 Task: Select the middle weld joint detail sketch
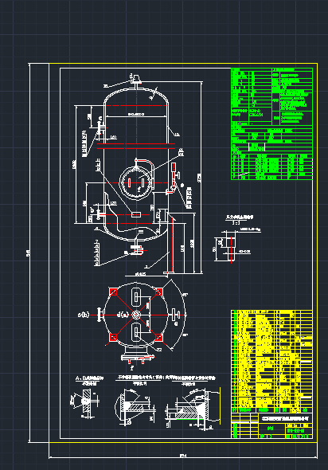135,406
